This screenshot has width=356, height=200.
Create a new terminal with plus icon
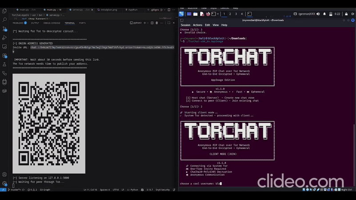click(145, 23)
